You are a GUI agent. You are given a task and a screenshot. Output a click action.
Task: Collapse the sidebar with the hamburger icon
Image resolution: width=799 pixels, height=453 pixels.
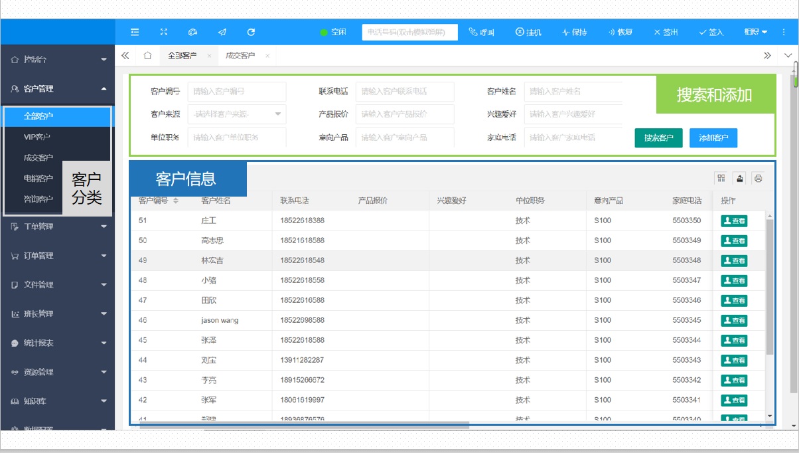point(135,32)
